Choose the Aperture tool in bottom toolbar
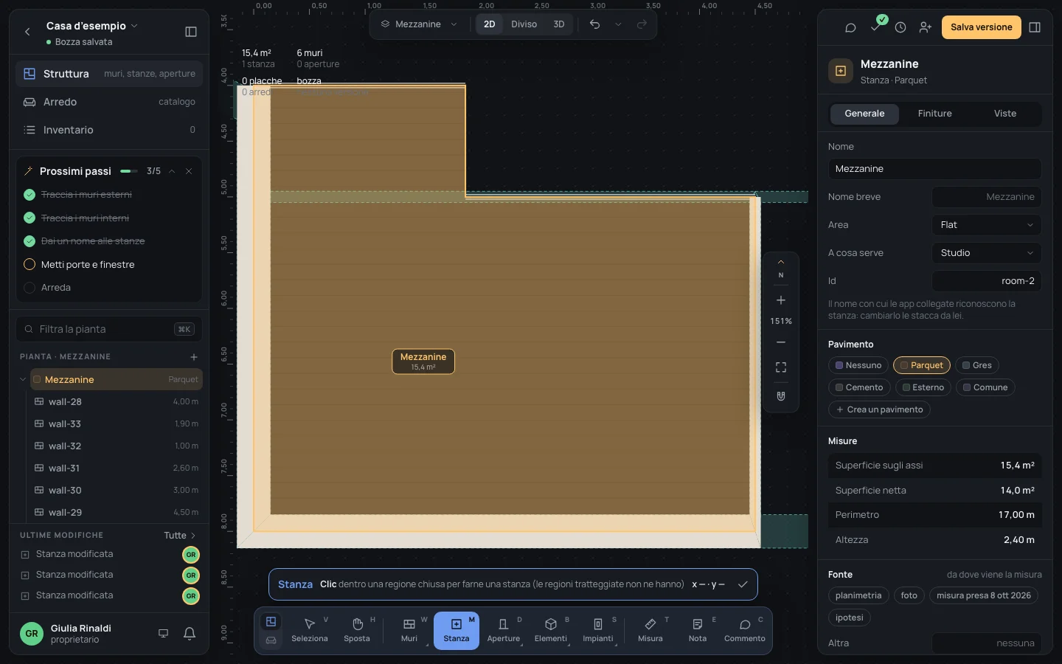This screenshot has width=1062, height=664. (504, 631)
